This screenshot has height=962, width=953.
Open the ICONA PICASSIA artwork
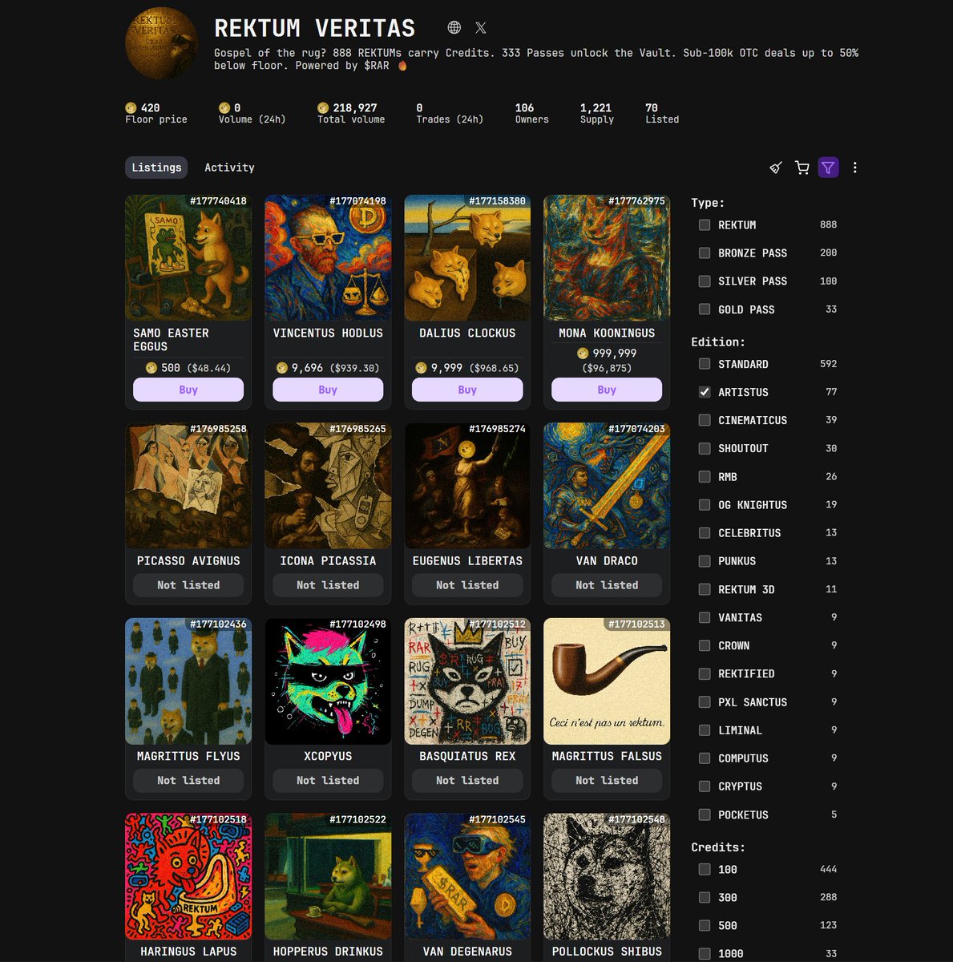coord(328,486)
